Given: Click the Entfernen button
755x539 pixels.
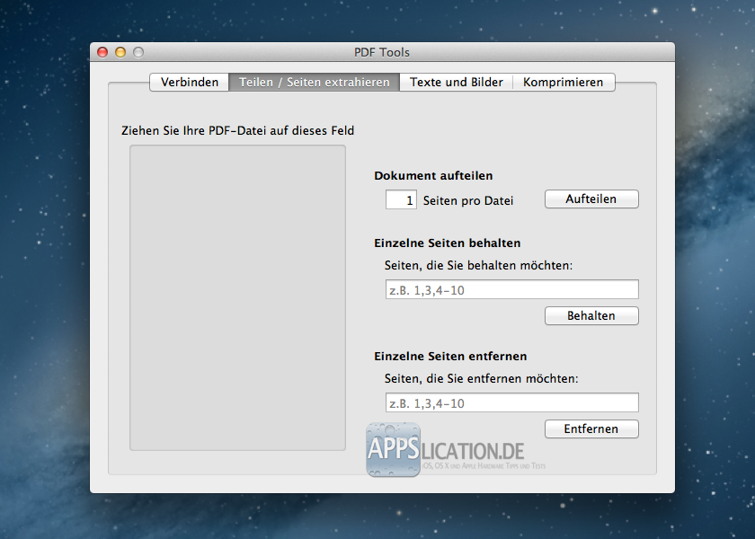Looking at the screenshot, I should (x=591, y=429).
